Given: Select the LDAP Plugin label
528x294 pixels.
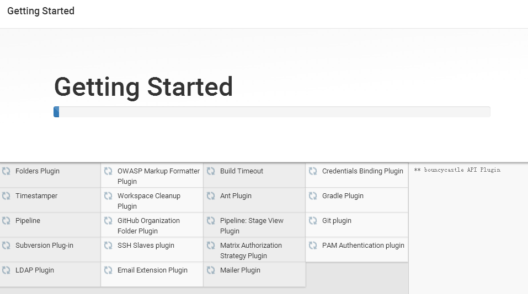Looking at the screenshot, I should click(x=35, y=270).
